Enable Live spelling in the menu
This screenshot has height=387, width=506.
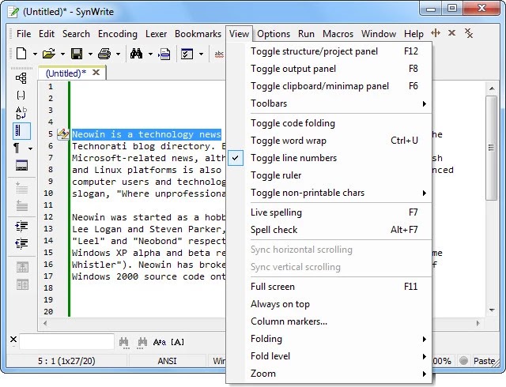pyautogui.click(x=329, y=212)
